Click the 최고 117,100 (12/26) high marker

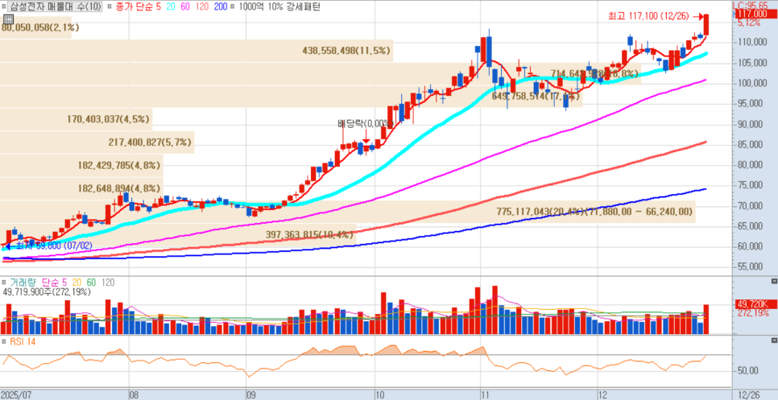[648, 16]
